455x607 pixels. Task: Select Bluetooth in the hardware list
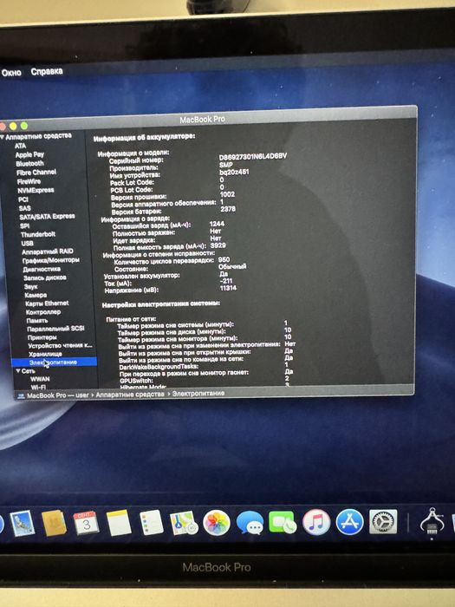(29, 163)
